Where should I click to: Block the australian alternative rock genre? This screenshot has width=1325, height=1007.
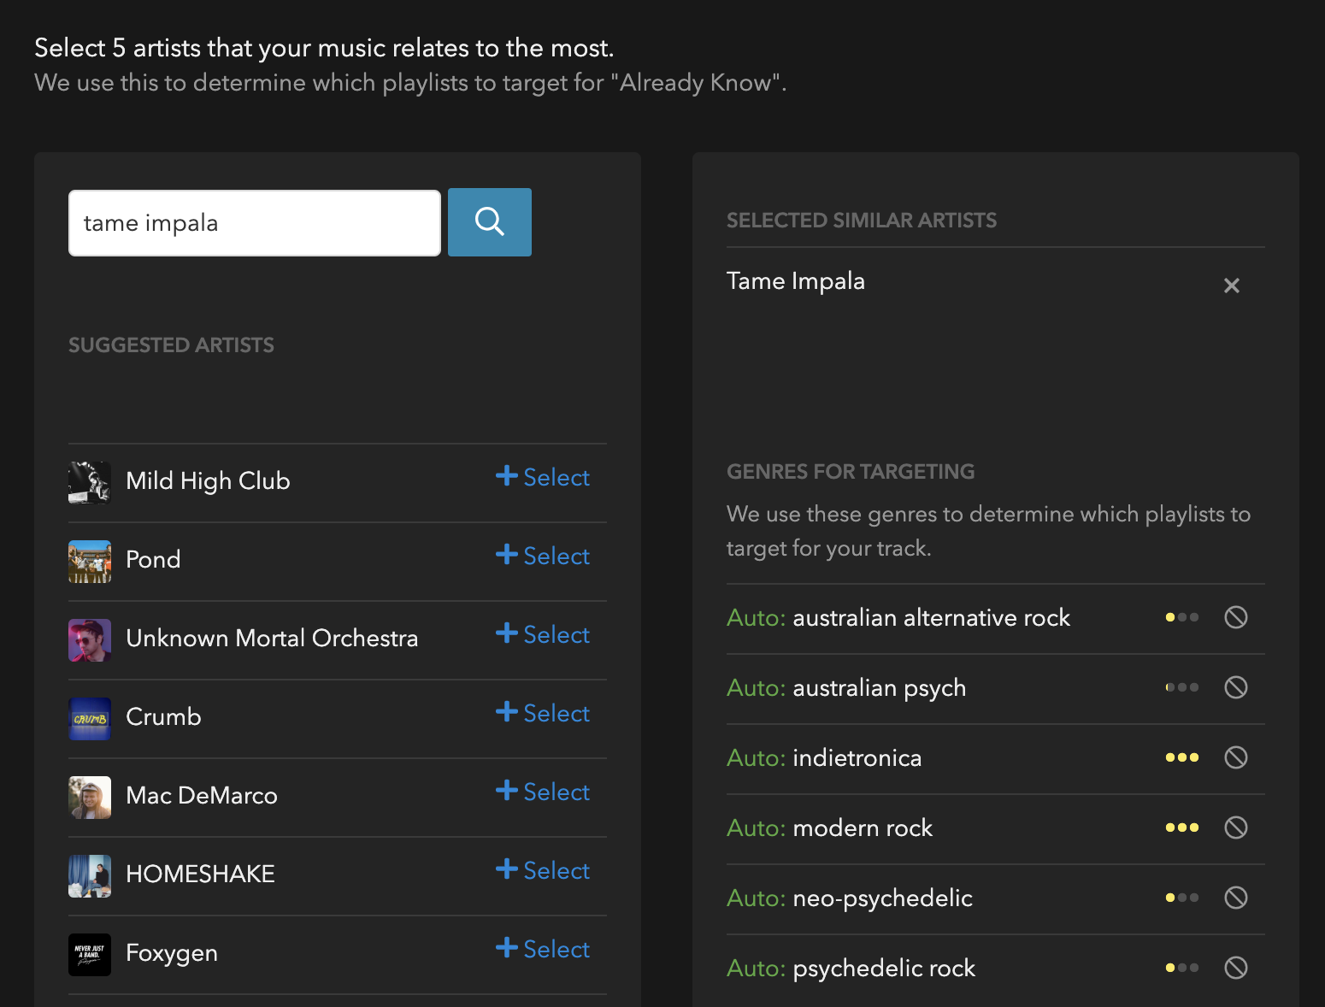(x=1236, y=617)
